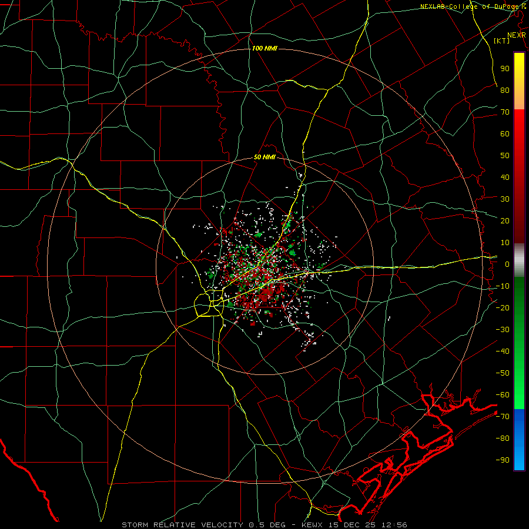Click the -30 value on velocity scale
The height and width of the screenshot is (529, 529).
(503, 330)
